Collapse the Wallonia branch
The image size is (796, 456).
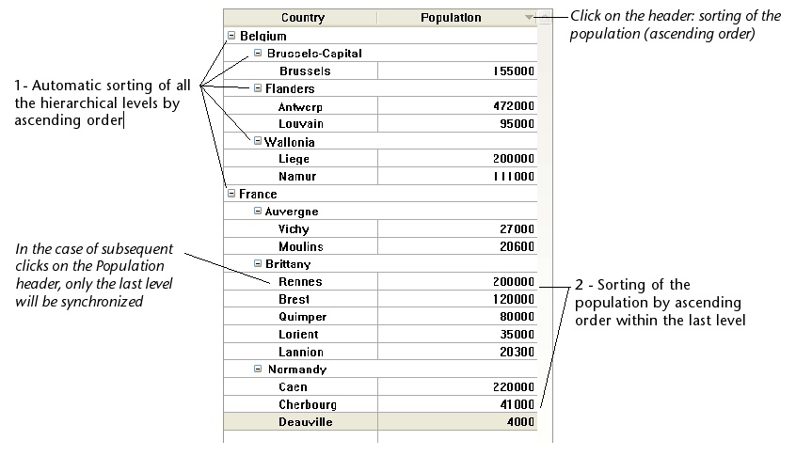[x=258, y=141]
